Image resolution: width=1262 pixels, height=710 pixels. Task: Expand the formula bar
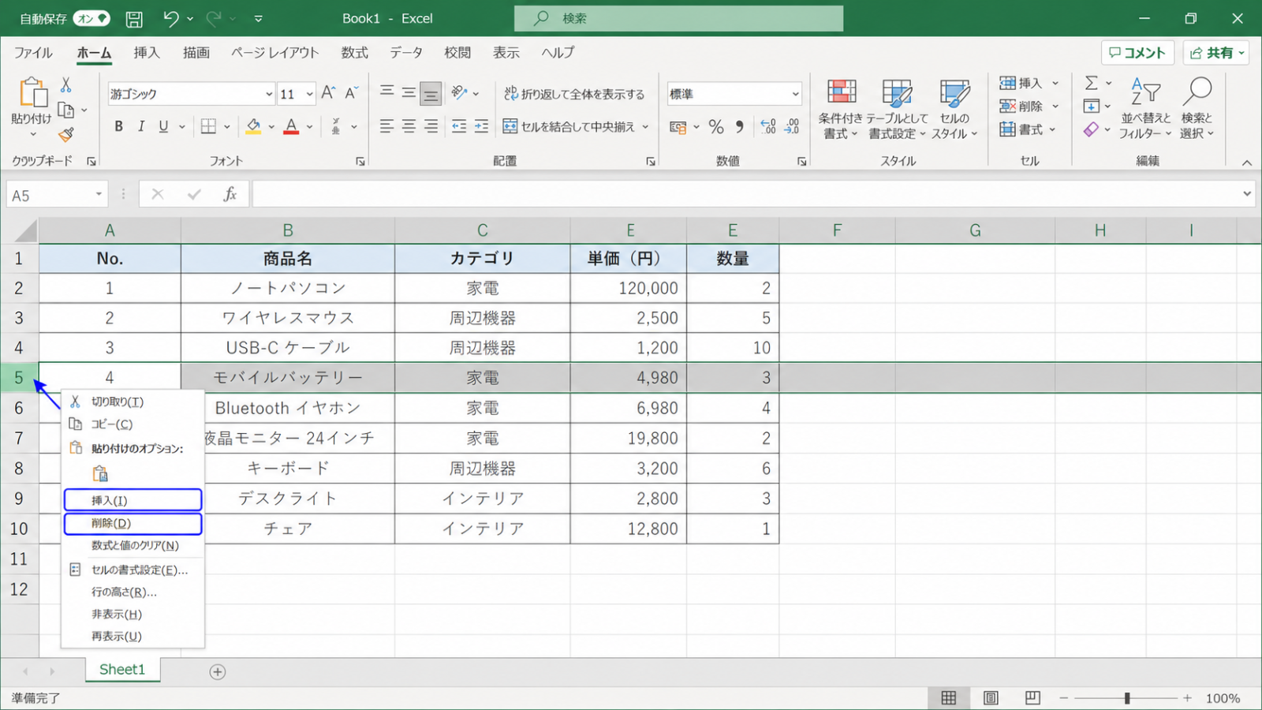[x=1247, y=193]
